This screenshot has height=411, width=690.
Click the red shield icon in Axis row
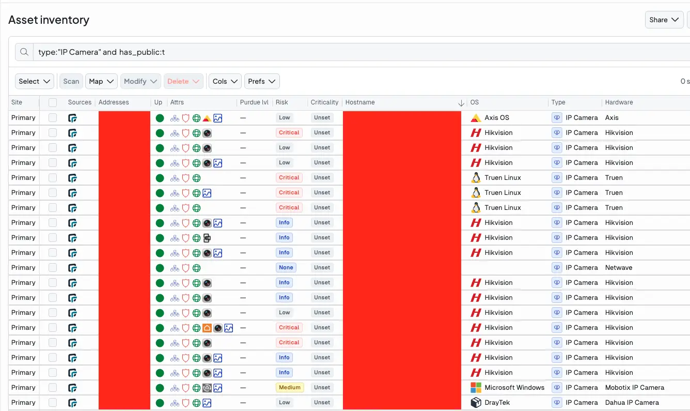pos(185,118)
